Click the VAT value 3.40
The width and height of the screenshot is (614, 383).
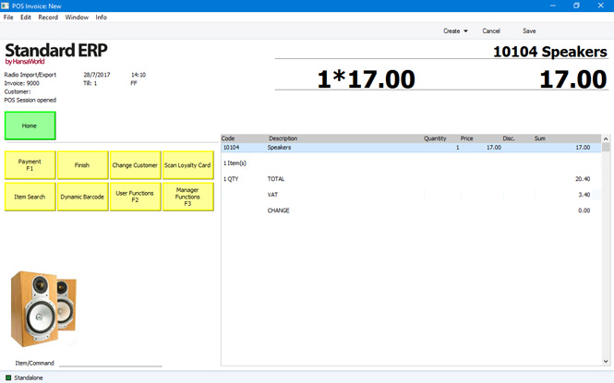(584, 195)
